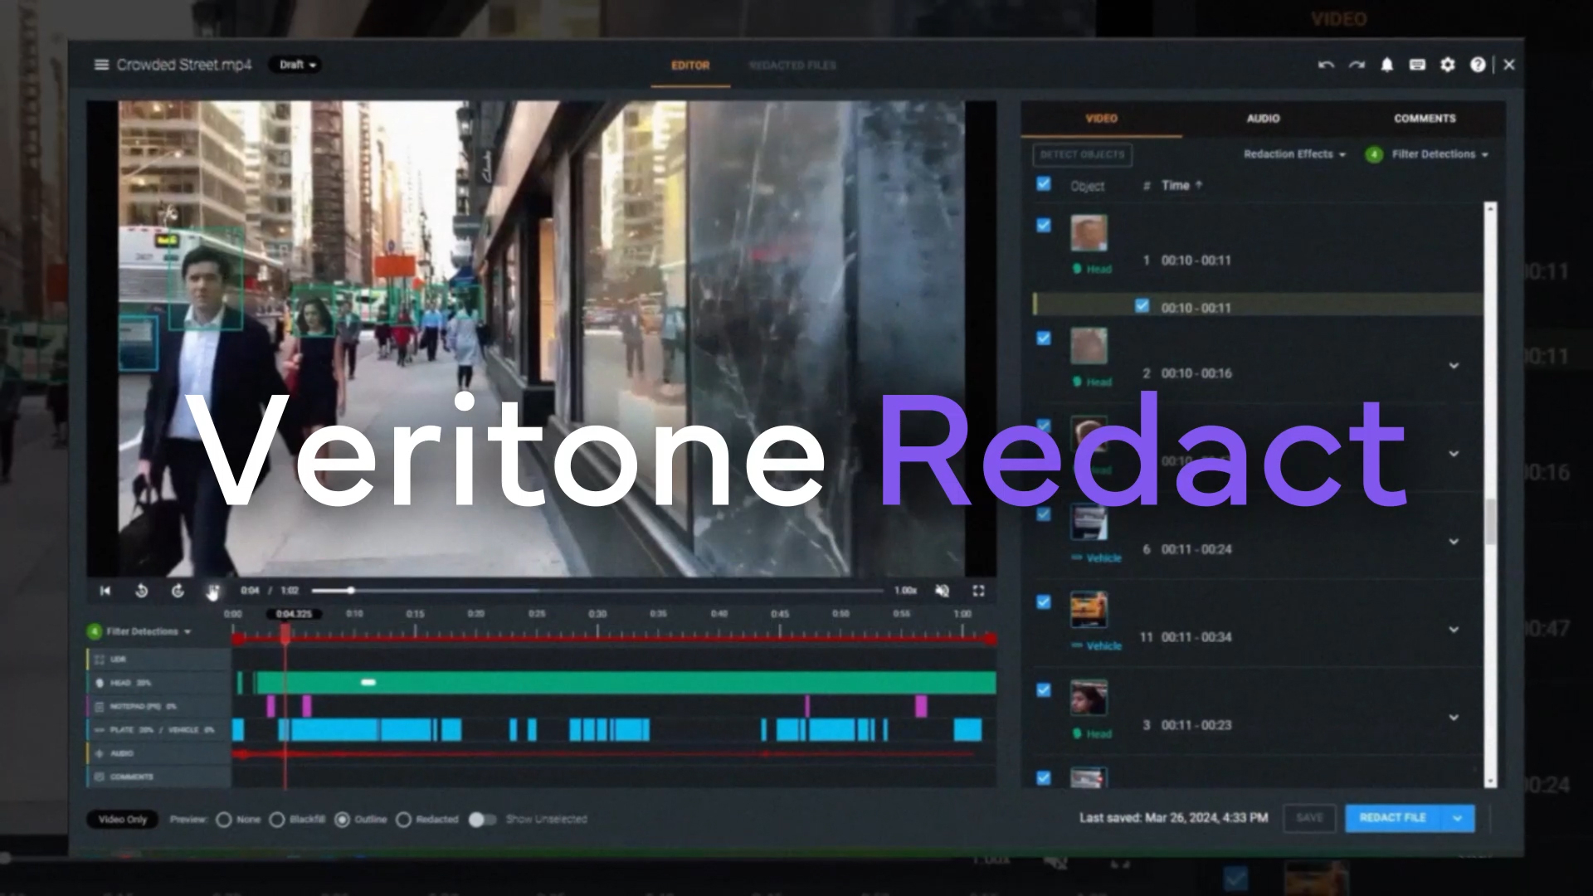The image size is (1593, 896).
Task: Select the Blackfill preview option
Action: pos(277,820)
